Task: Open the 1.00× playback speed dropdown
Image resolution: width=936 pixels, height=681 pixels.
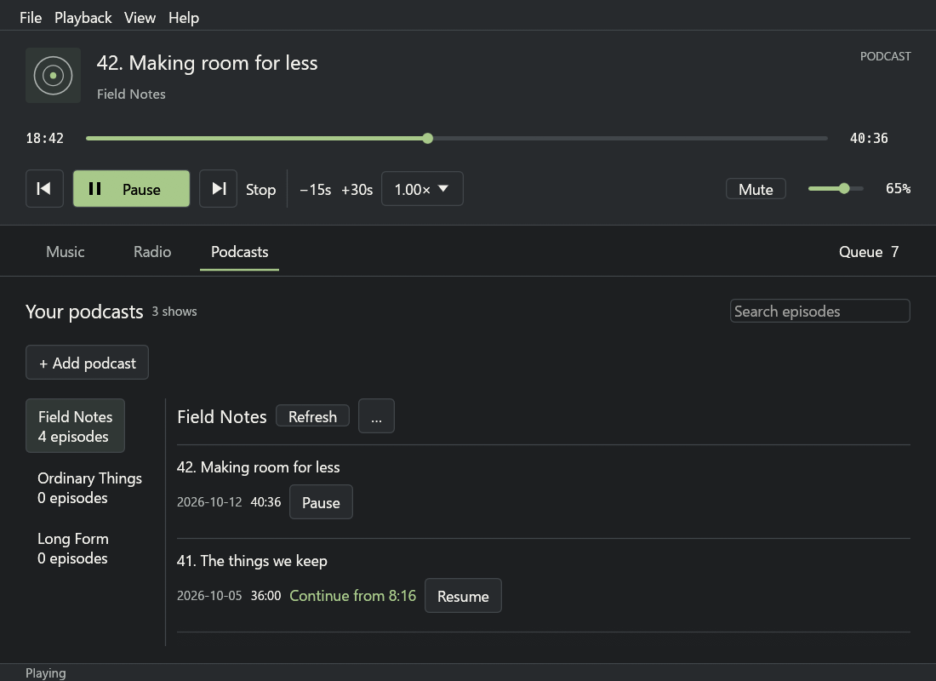Action: coord(422,189)
